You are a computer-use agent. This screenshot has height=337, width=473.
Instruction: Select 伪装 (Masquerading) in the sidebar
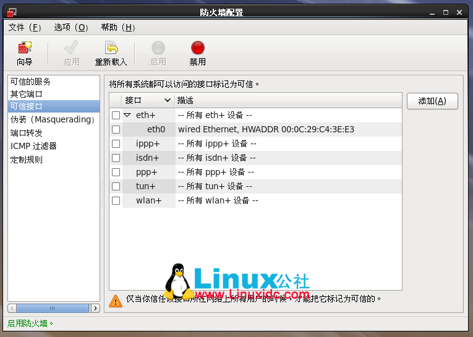pos(53,120)
